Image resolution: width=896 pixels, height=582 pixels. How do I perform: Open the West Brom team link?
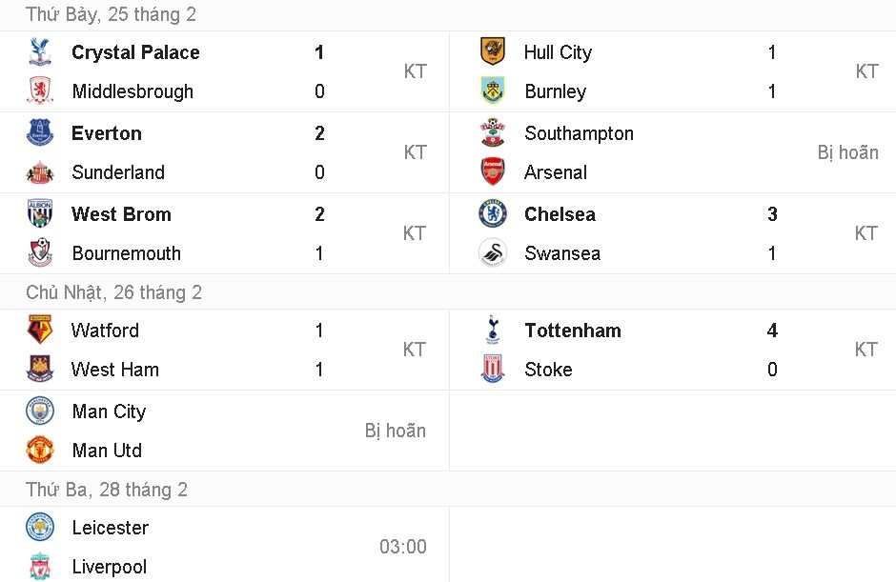121,214
